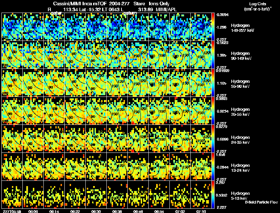Click the Hydrogen 55-90 keV color bar
Screen dimensions: 280x213
pyautogui.click(x=213, y=83)
